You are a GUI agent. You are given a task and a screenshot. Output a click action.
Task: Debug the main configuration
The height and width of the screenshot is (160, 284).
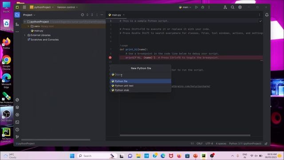pyautogui.click(x=203, y=7)
